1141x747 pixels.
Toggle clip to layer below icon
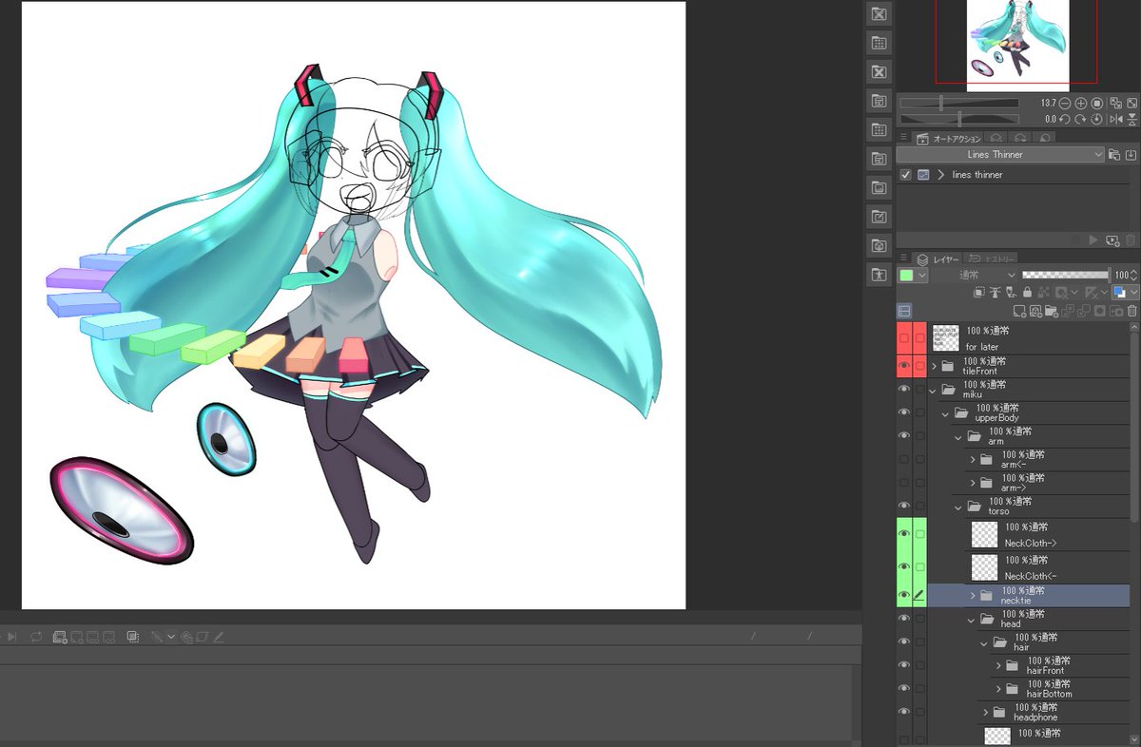point(979,293)
